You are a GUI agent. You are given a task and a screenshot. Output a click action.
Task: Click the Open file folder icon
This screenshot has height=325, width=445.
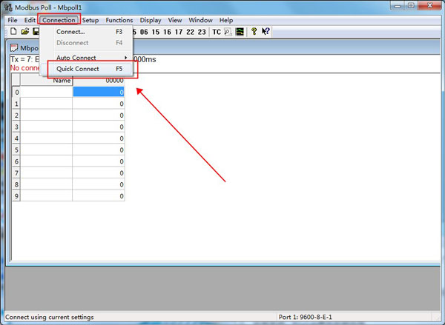pyautogui.click(x=24, y=32)
